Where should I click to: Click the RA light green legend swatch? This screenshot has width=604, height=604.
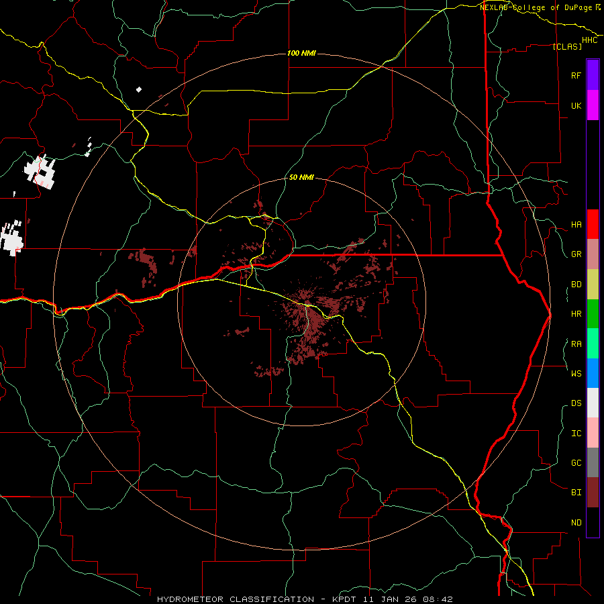pos(593,344)
